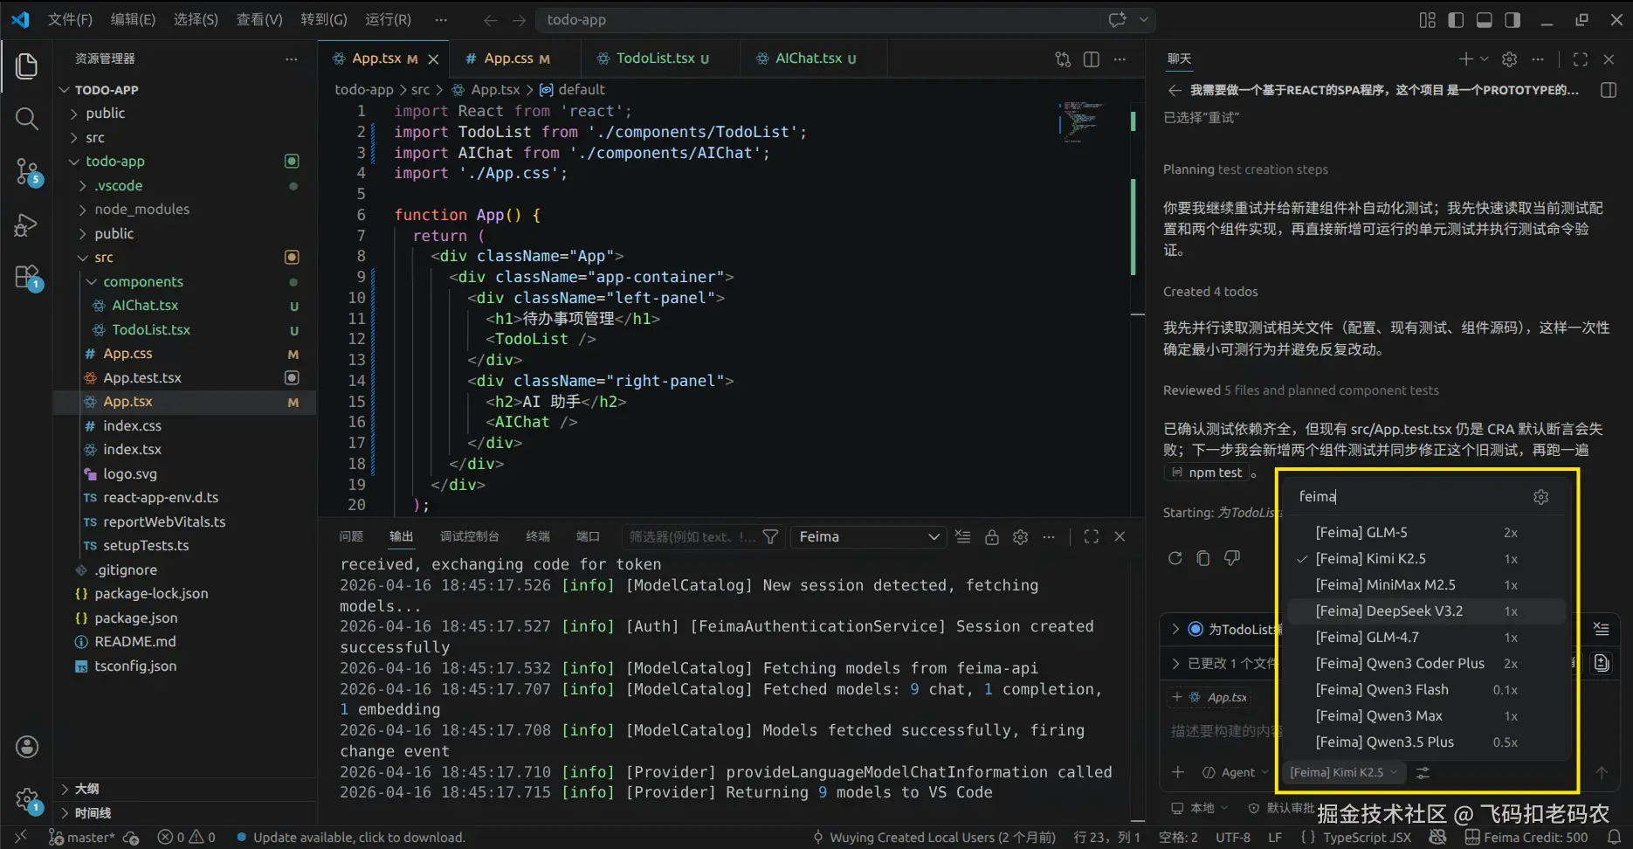Image resolution: width=1633 pixels, height=849 pixels.
Task: Open the Agent mode dropdown
Action: (1236, 773)
